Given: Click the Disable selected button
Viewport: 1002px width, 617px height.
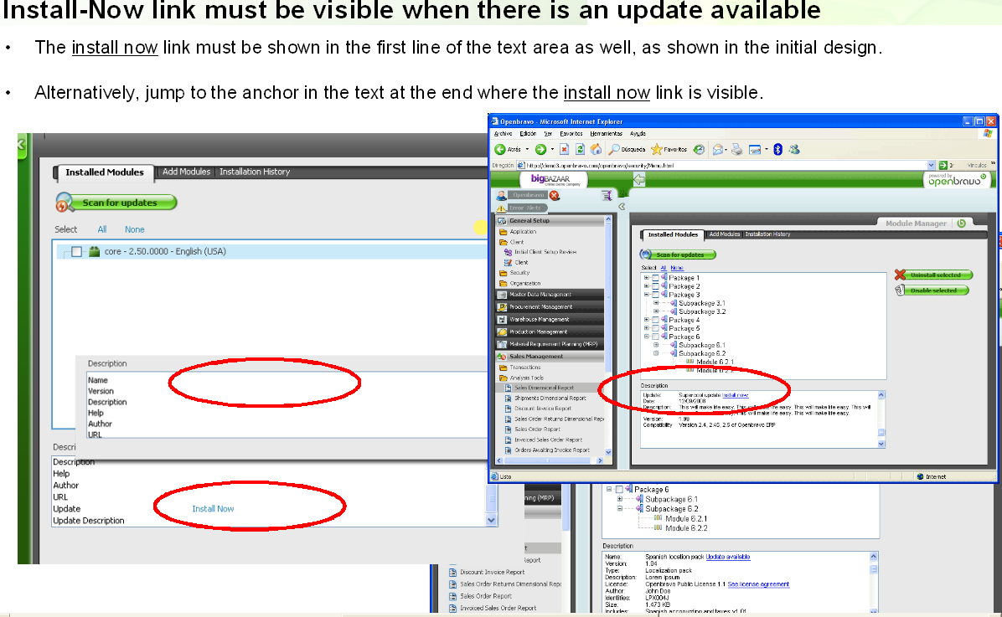Looking at the screenshot, I should [933, 290].
